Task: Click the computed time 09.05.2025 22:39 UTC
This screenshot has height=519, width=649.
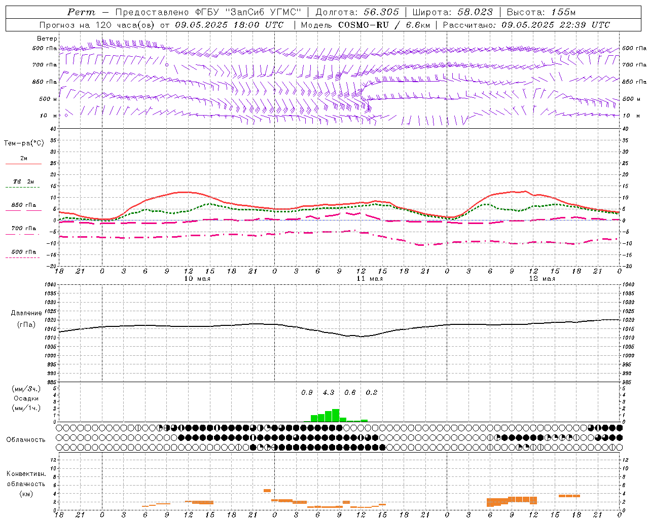Action: [556, 25]
